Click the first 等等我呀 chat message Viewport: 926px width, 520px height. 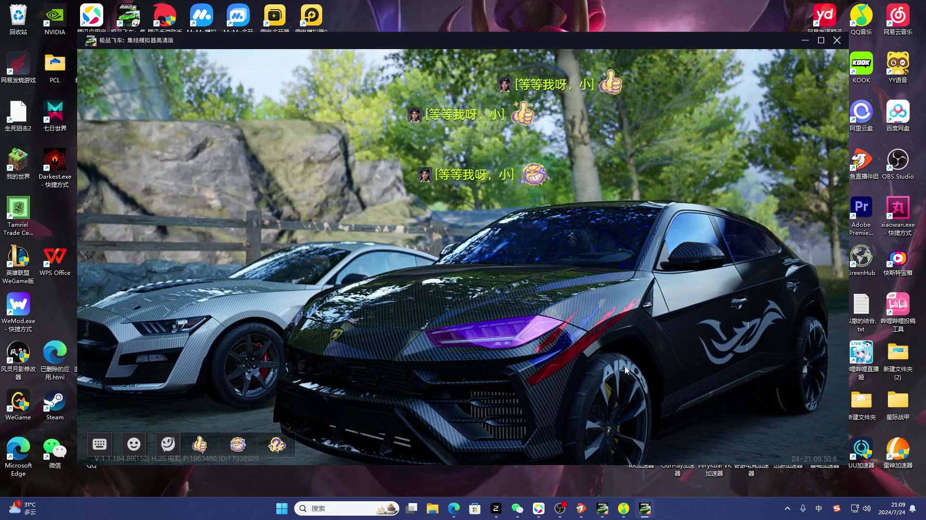[560, 83]
